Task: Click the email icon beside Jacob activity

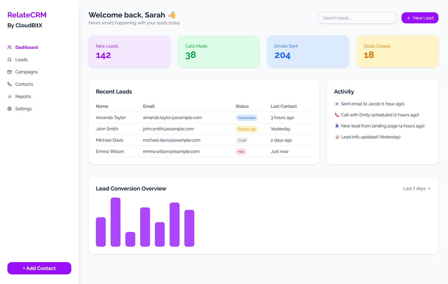Action: coord(337,104)
